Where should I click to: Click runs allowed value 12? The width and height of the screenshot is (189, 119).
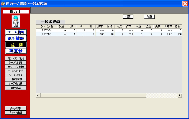click(119, 34)
